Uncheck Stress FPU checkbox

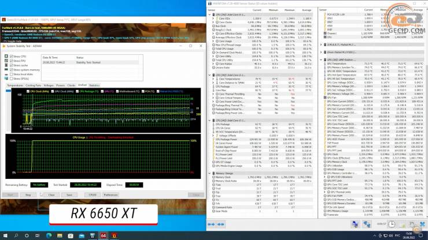11,61
